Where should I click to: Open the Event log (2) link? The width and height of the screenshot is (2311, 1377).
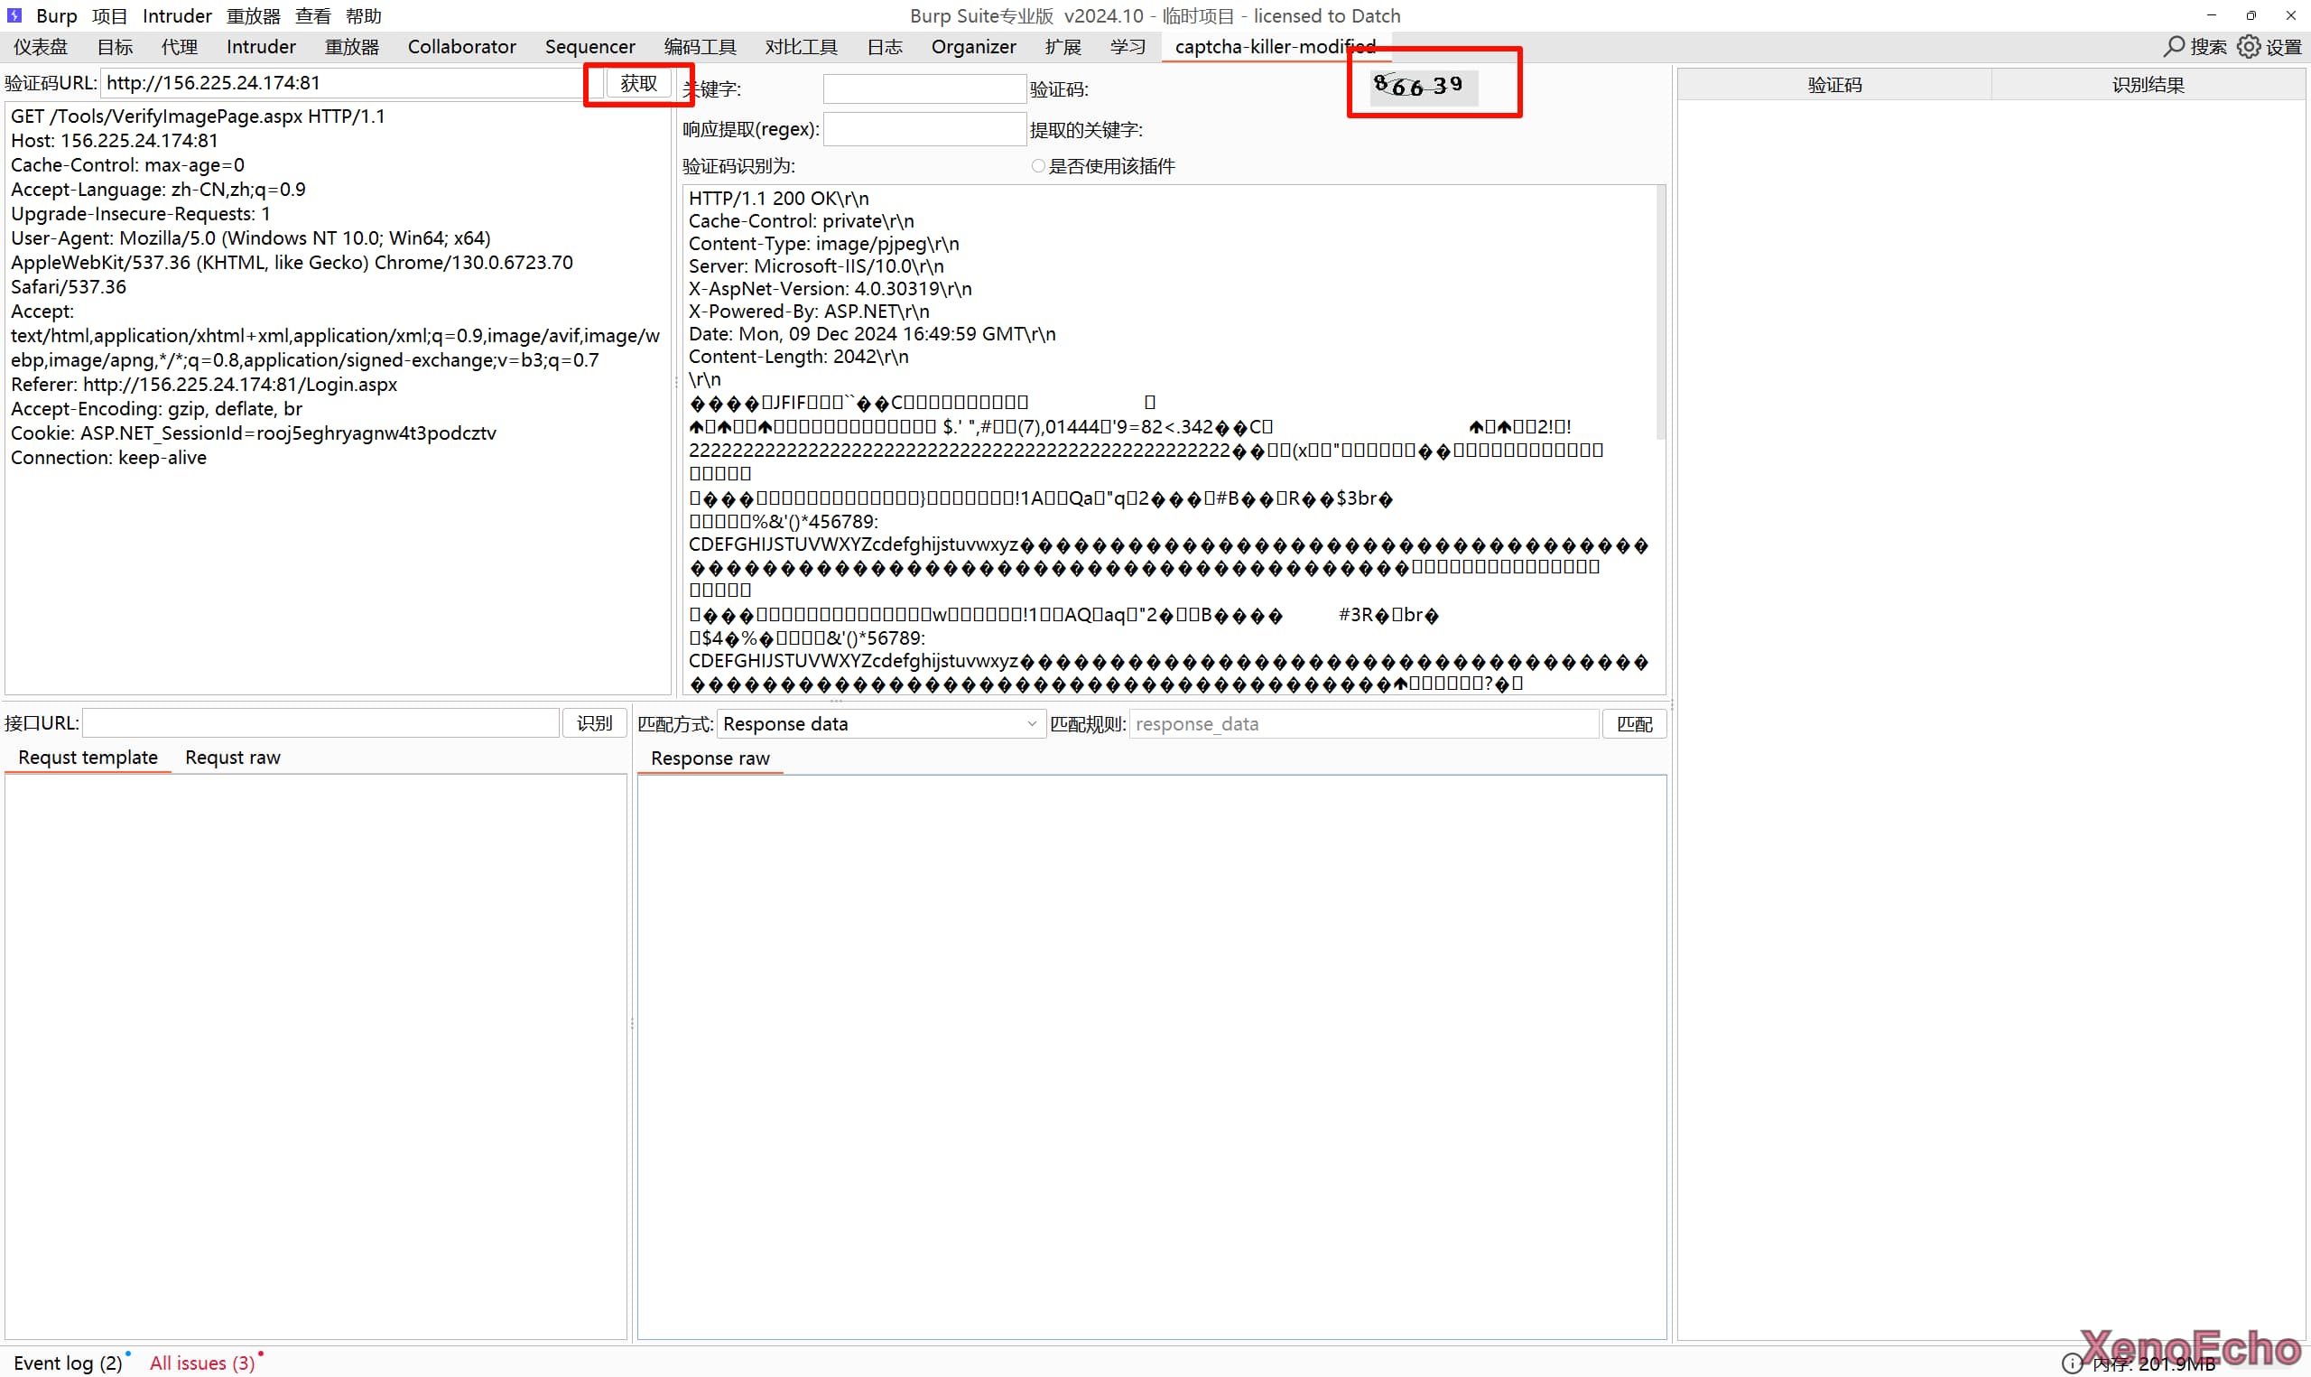click(x=67, y=1363)
